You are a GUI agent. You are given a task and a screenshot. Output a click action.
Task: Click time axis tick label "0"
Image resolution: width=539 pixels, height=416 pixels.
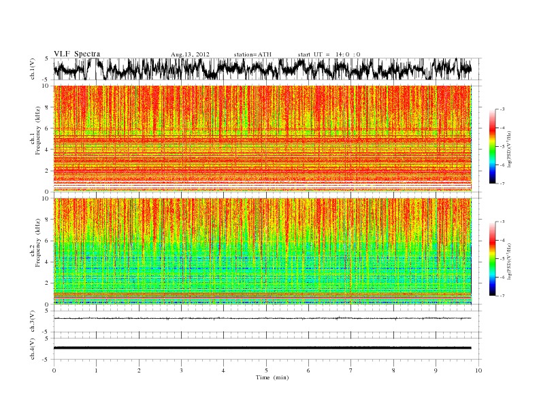[54, 370]
